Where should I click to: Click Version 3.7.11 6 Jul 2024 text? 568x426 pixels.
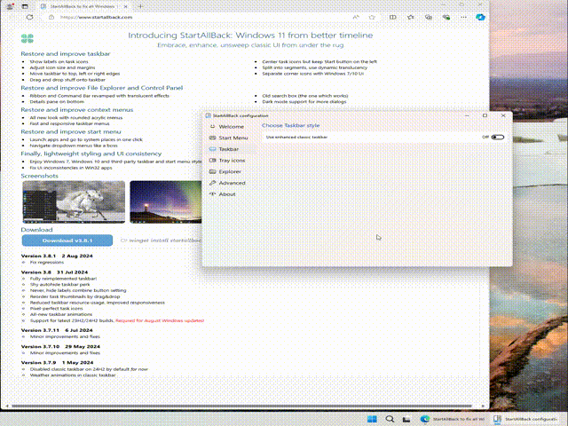57,330
